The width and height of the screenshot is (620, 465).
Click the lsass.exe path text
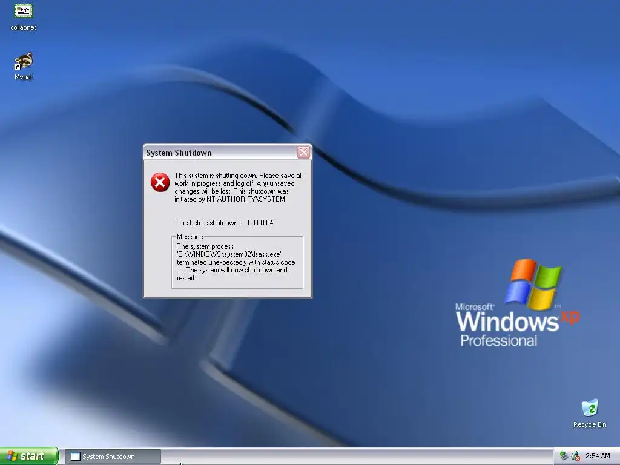click(229, 254)
